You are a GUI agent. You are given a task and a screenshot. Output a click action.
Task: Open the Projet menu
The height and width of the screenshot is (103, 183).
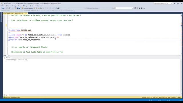[20, 6]
